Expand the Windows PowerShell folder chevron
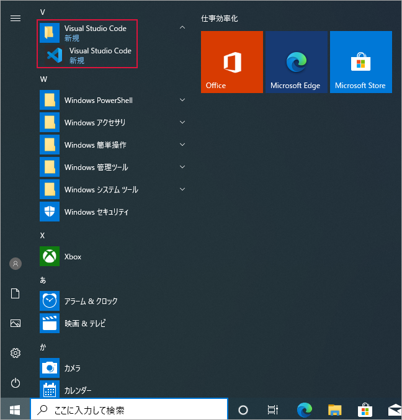The height and width of the screenshot is (420, 402). 182,100
